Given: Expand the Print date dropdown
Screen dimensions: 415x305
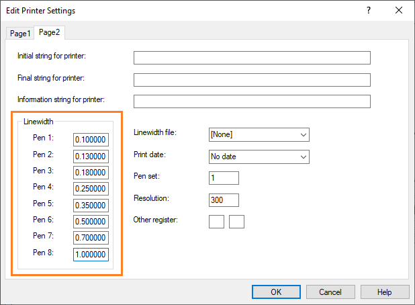Looking at the screenshot, I should [259, 157].
